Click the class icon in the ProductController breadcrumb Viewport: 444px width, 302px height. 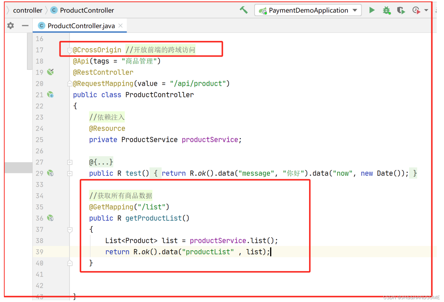(x=54, y=10)
